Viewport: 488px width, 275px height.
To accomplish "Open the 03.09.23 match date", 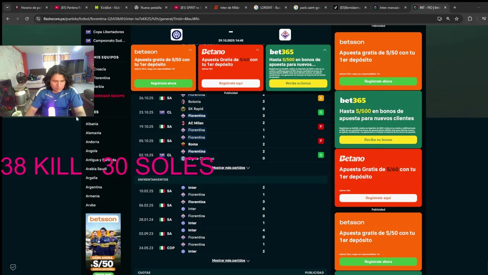I will 146,234.
